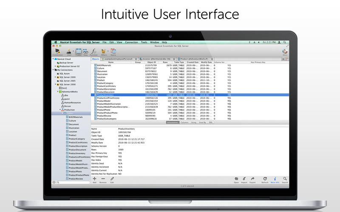Image resolution: width=340 pixels, height=212 pixels.
Task: Expand the SQL Server 2000 connection
Action: 56,77
